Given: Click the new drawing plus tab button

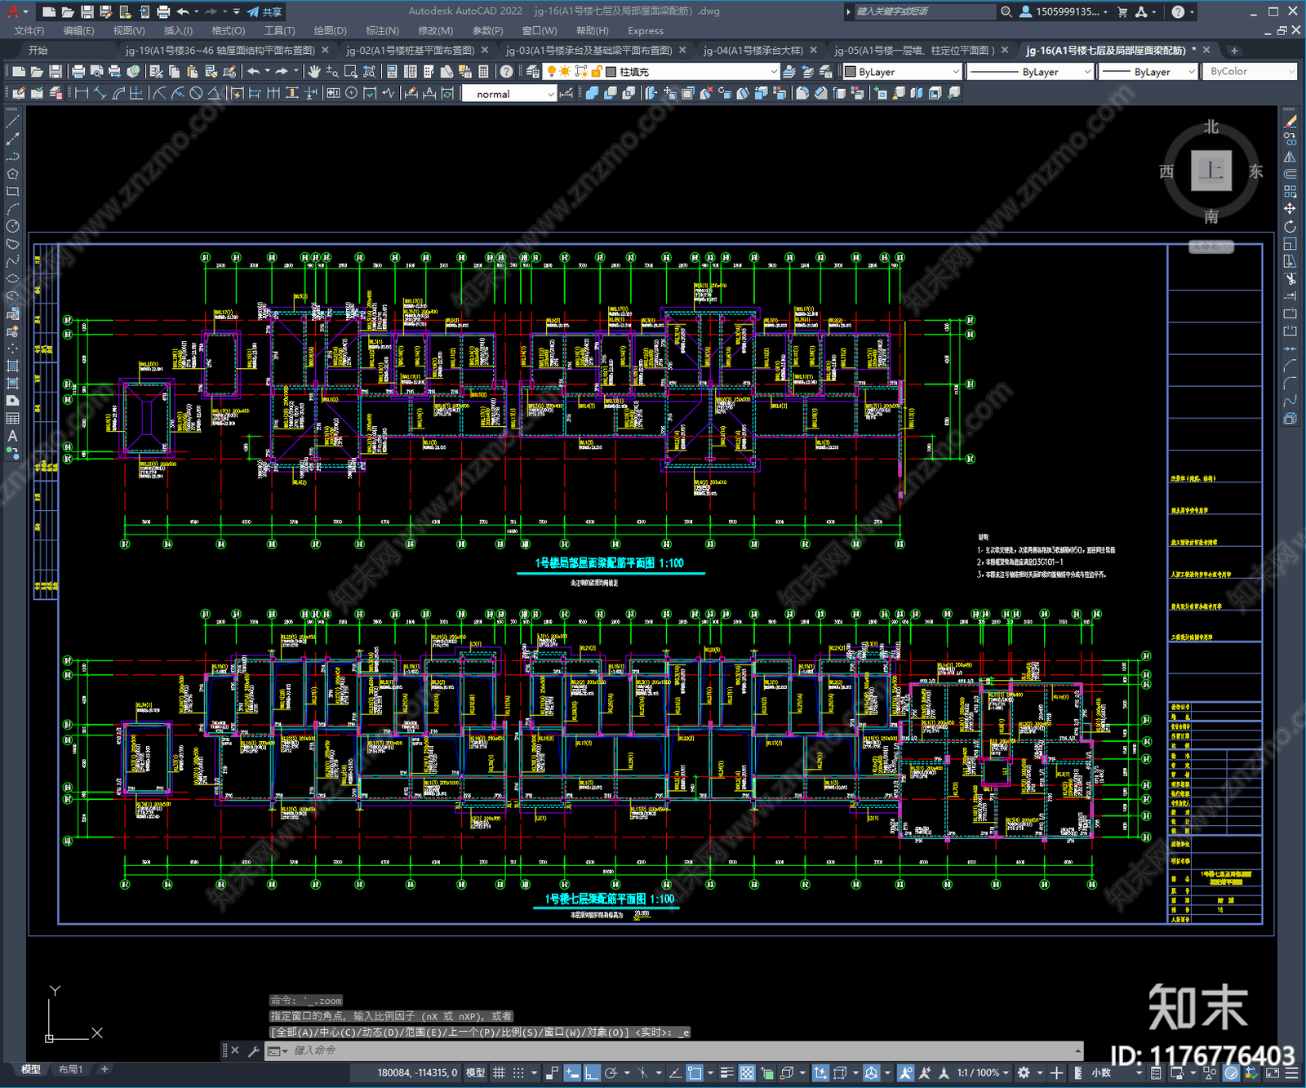Looking at the screenshot, I should pyautogui.click(x=1234, y=51).
